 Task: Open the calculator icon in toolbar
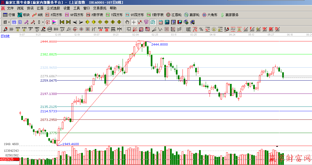(x=167, y=22)
